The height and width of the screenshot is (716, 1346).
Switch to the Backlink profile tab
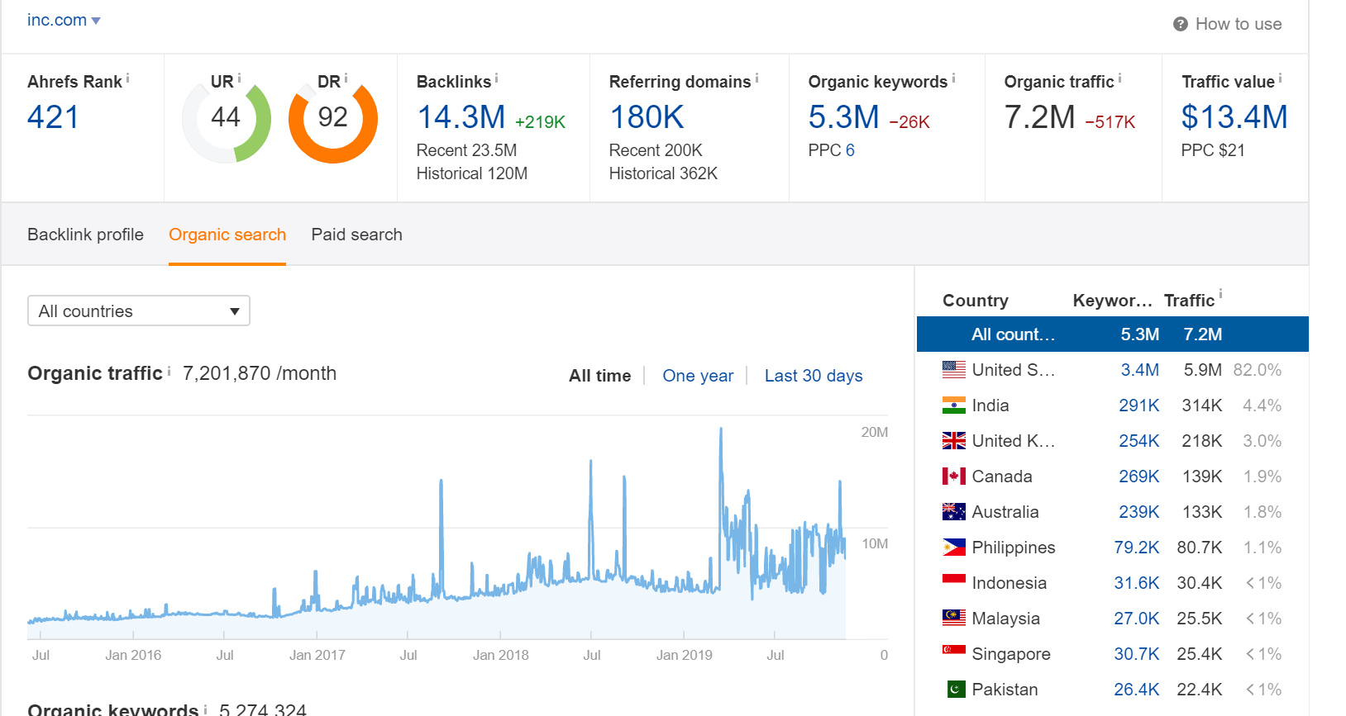click(x=85, y=235)
